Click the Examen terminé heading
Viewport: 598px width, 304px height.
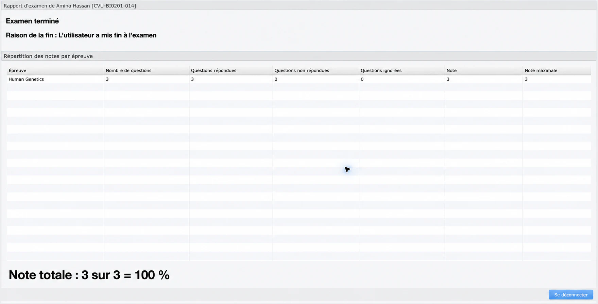32,21
